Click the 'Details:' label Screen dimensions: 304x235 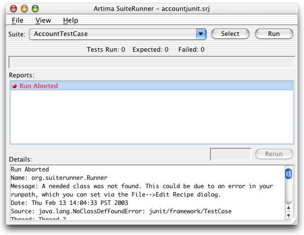(x=21, y=160)
